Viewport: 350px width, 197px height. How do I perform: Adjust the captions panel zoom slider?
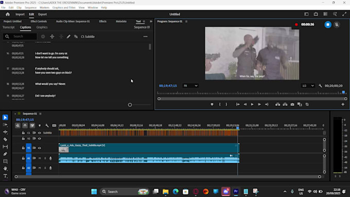(130, 105)
